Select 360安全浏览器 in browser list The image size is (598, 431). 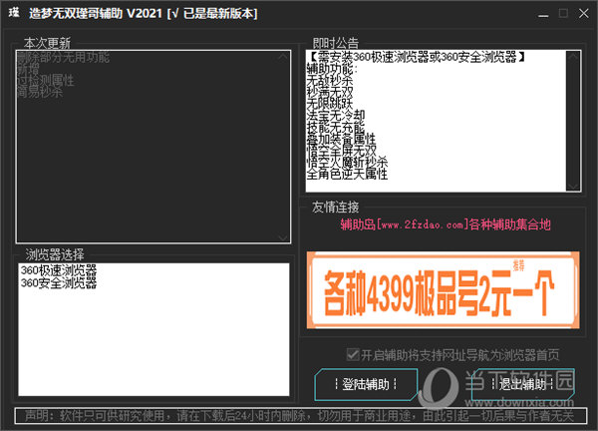pos(59,283)
